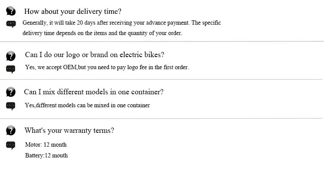
Task: Click the question mark icon beside delivery time
Action: point(11,11)
